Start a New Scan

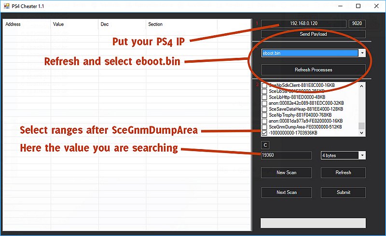pyautogui.click(x=286, y=173)
